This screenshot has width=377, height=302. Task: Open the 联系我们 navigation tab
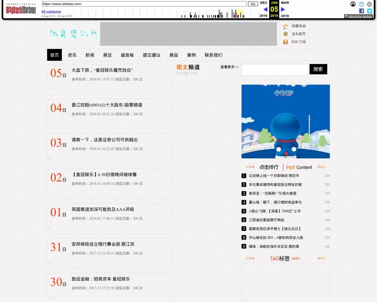click(x=214, y=55)
